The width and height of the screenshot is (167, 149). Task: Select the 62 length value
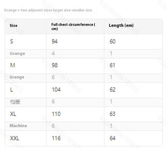click(x=112, y=89)
